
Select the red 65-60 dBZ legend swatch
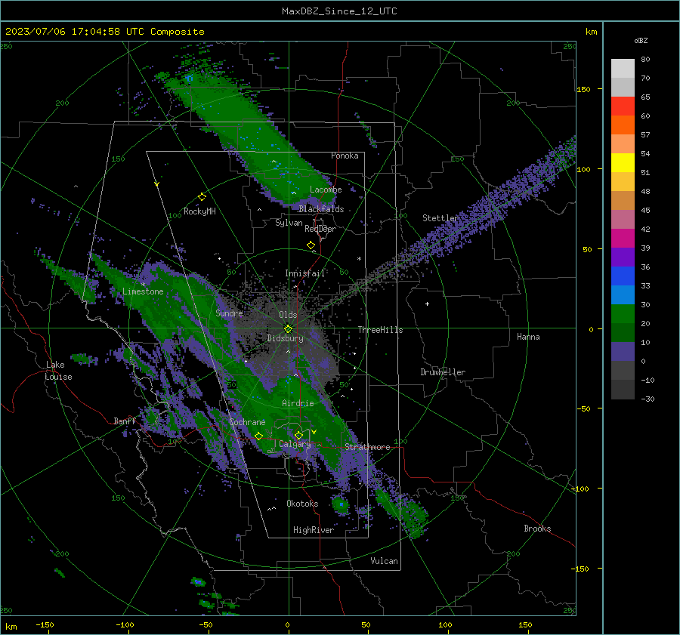623,106
